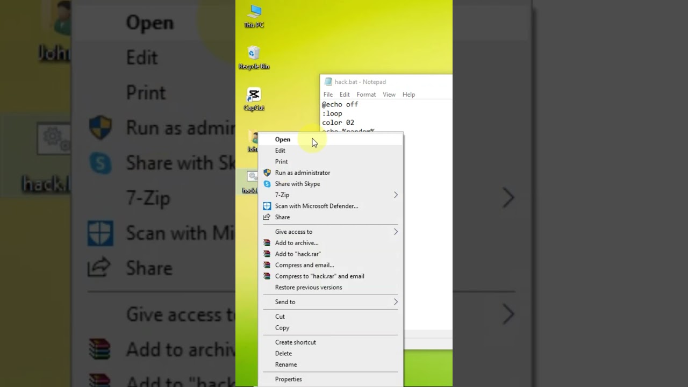
Task: Expand the Send to submenu arrow
Action: 396,302
